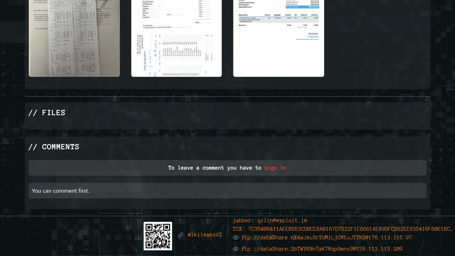Click the truncated TOX ID line

343,229
